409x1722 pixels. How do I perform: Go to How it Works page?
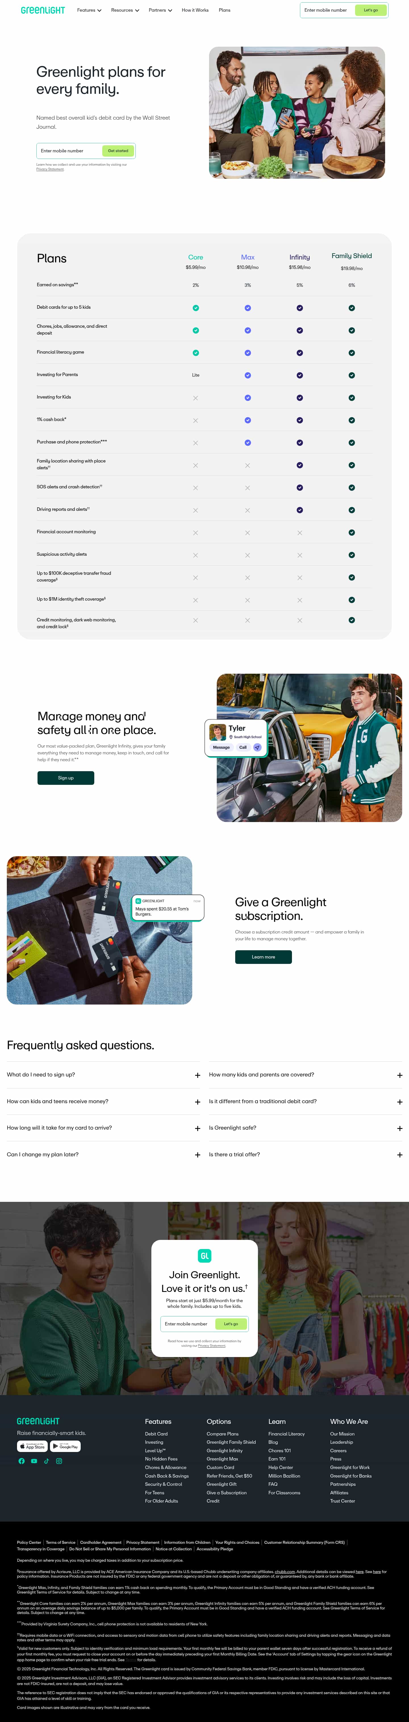(195, 10)
